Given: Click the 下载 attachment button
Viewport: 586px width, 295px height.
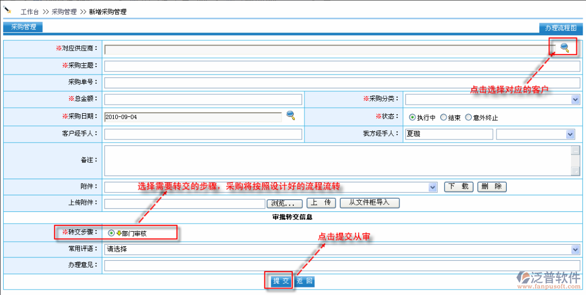Looking at the screenshot, I should [458, 187].
